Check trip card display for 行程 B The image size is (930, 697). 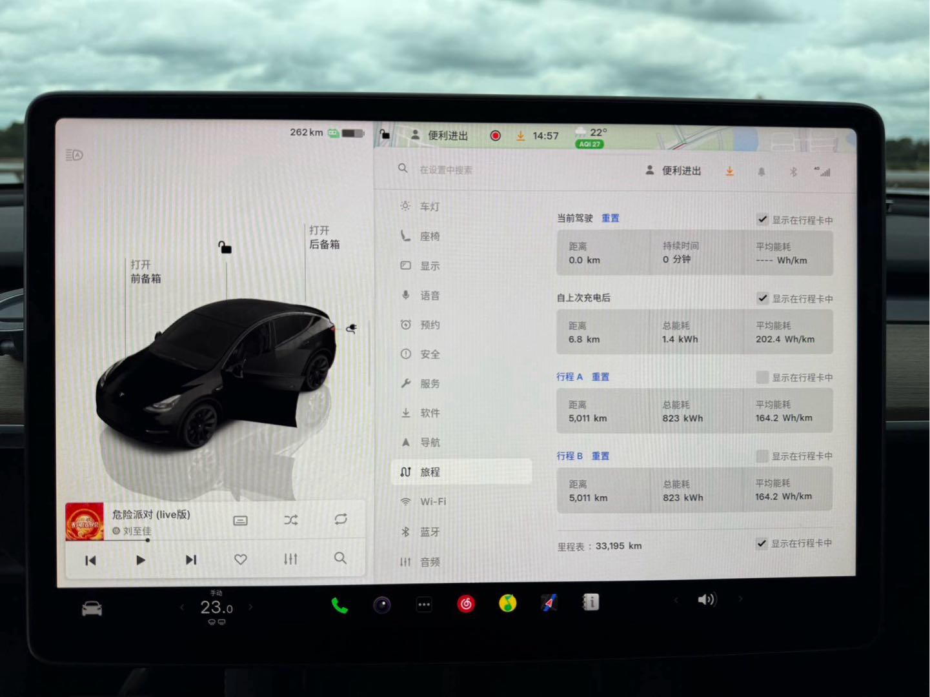tap(762, 456)
